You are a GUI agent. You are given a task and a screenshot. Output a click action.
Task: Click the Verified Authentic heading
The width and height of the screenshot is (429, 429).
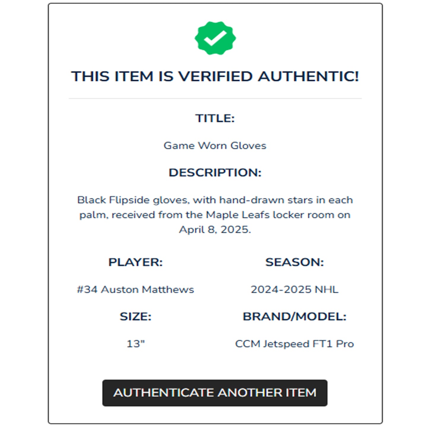(215, 76)
